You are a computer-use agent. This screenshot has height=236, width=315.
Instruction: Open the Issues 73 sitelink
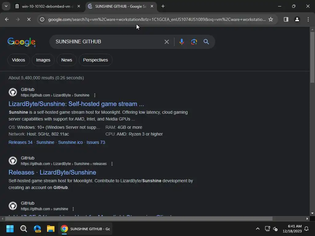(x=96, y=142)
